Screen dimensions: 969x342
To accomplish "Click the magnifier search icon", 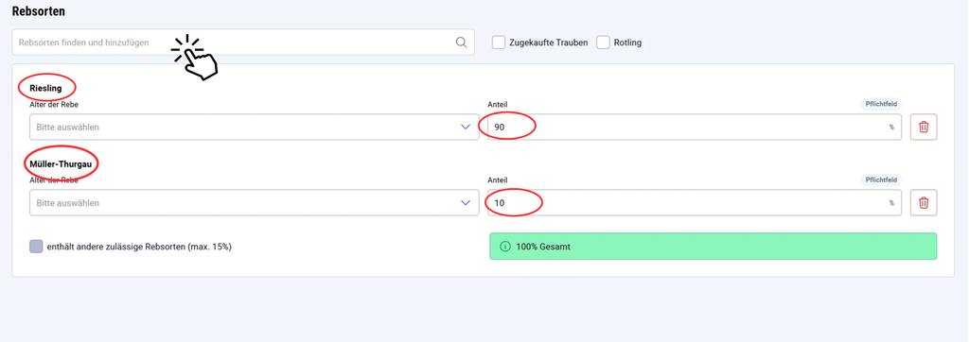I will tap(461, 42).
